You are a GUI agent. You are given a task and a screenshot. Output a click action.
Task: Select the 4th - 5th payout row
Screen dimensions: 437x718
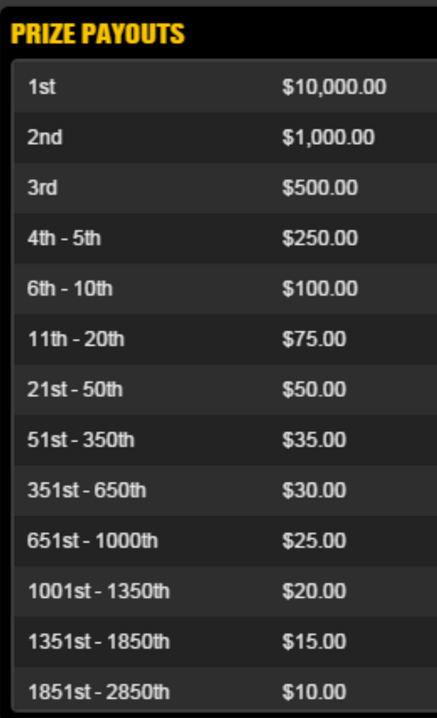click(225, 238)
